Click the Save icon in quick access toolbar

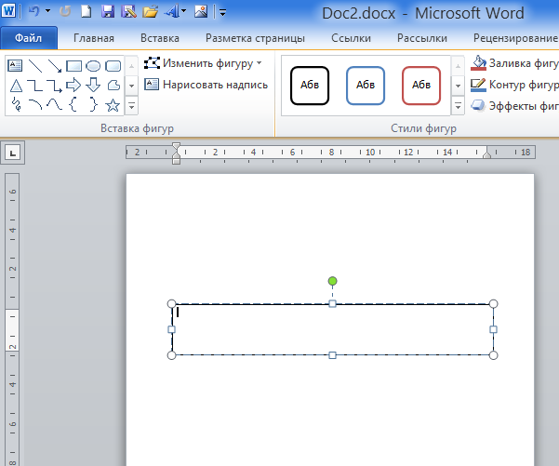107,12
